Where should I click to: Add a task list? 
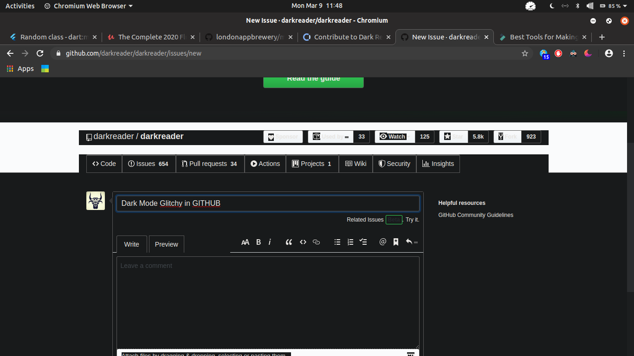(363, 242)
